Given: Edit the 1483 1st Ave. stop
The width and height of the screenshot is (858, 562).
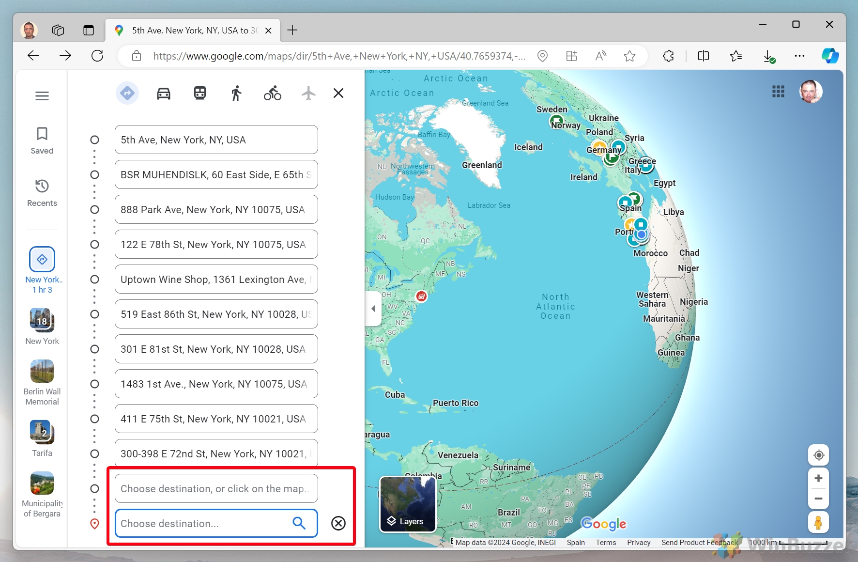Looking at the screenshot, I should pos(216,384).
